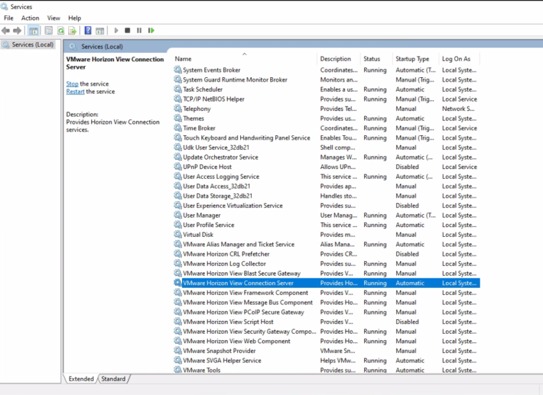
Task: Open the View menu
Action: tap(54, 18)
